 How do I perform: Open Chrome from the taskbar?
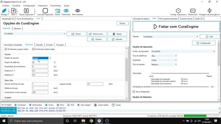coord(91,121)
